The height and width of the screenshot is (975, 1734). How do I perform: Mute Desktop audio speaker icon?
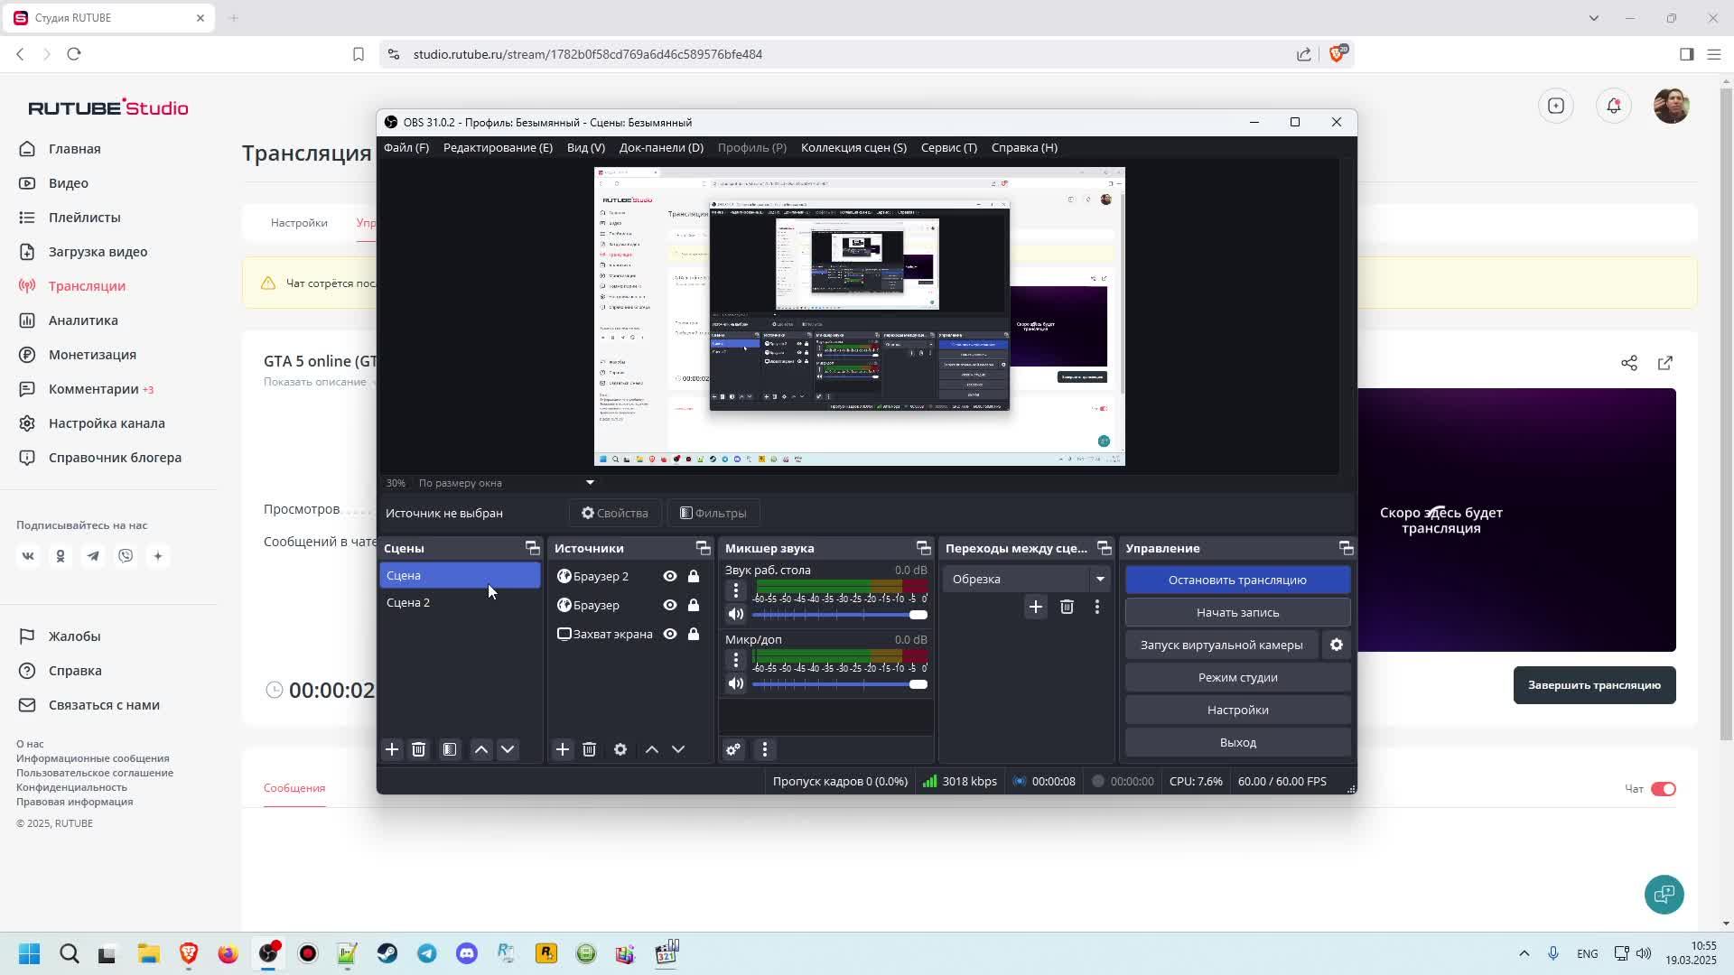[x=736, y=614]
